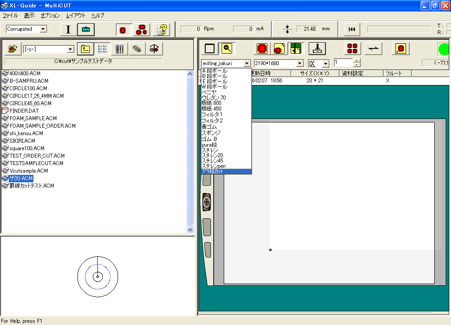
Task: Click the rewind-to-start button
Action: tap(352, 29)
